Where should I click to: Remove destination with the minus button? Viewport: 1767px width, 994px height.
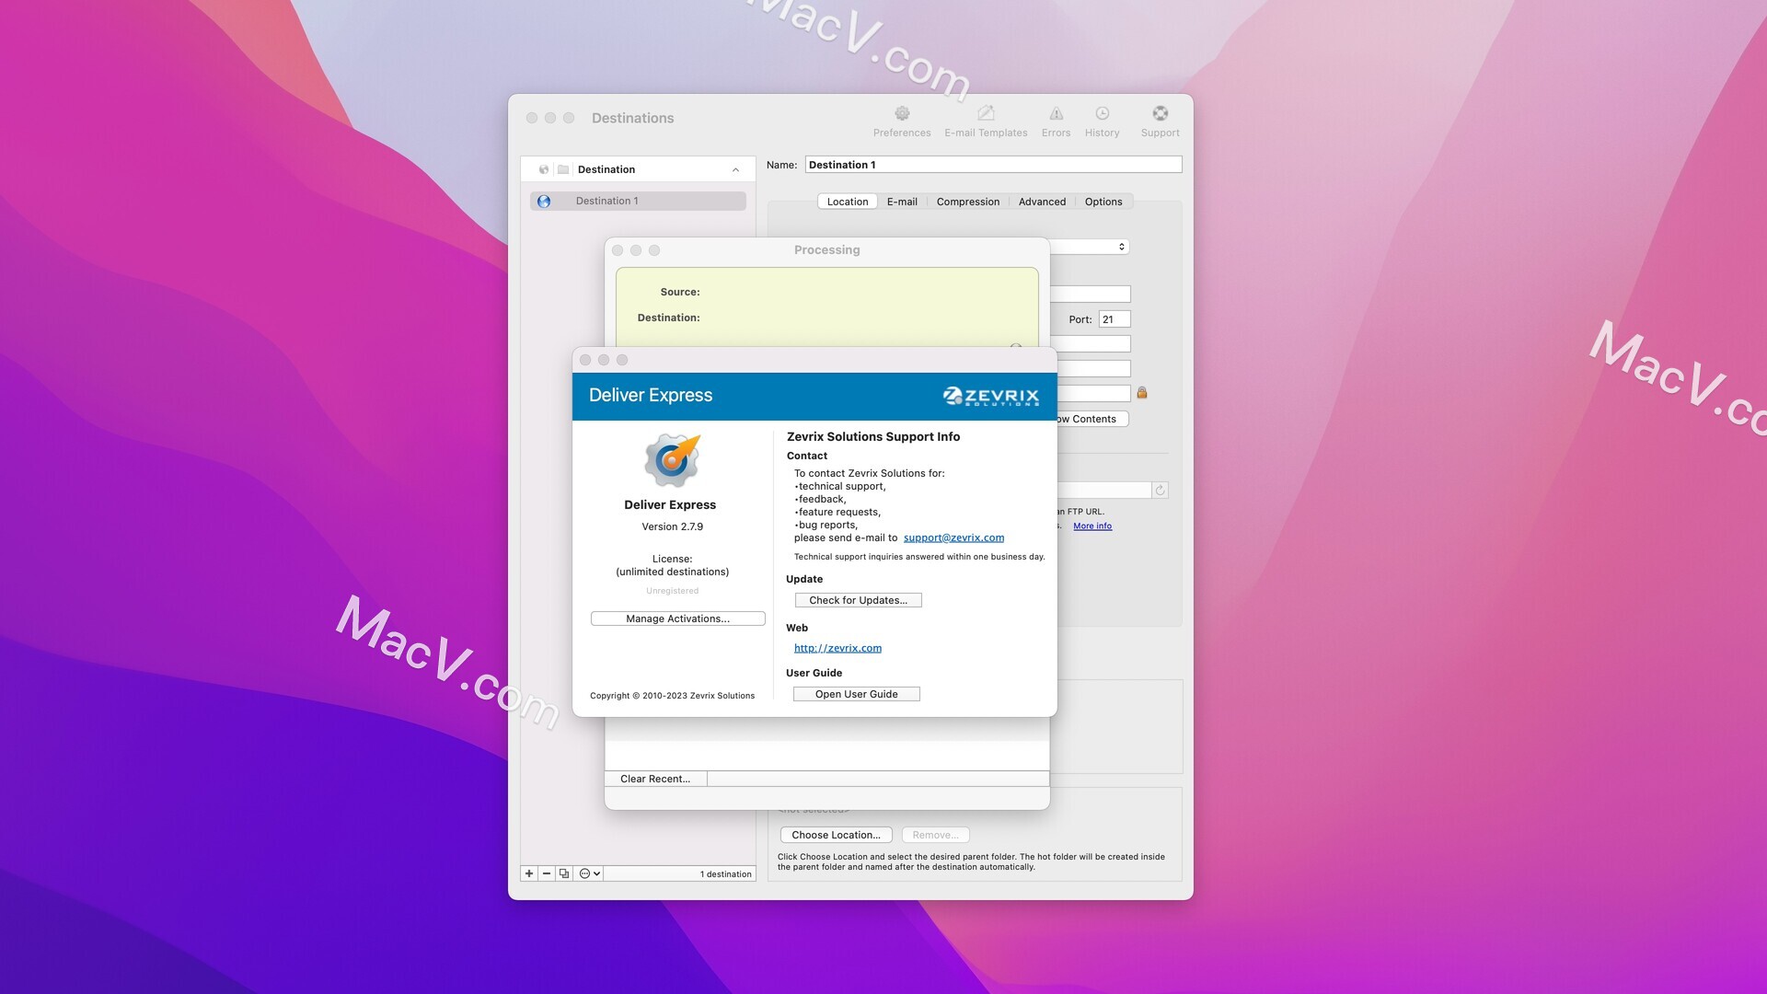coord(547,873)
